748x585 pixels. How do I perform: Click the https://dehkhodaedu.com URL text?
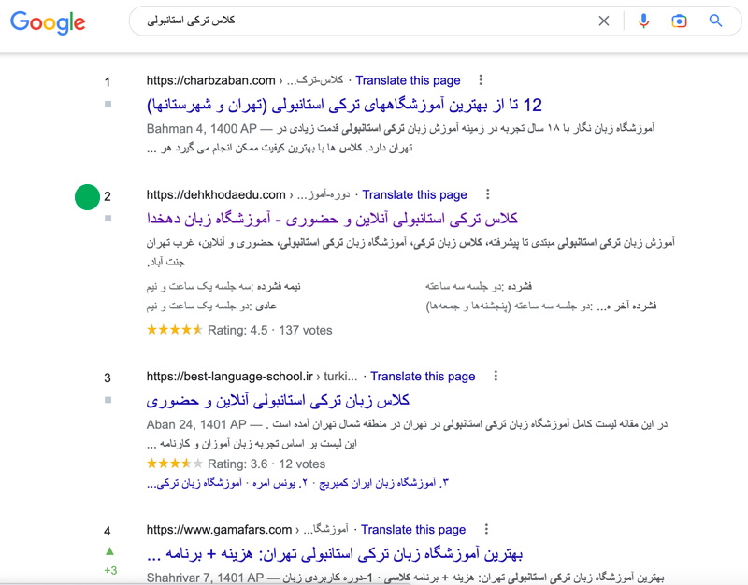[x=216, y=195]
